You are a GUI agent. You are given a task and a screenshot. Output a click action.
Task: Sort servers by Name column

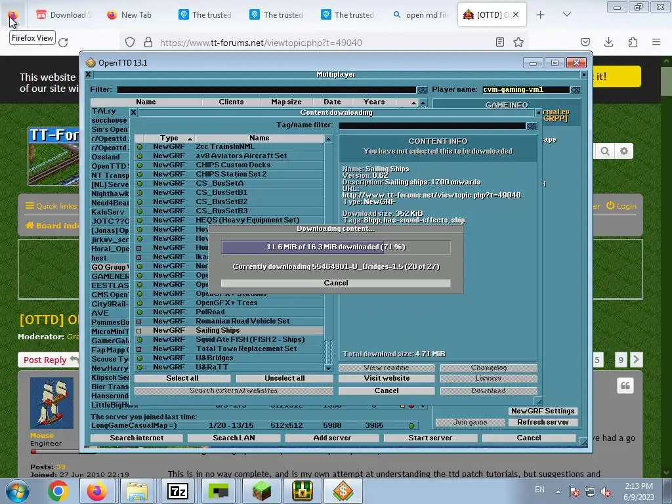(x=146, y=102)
